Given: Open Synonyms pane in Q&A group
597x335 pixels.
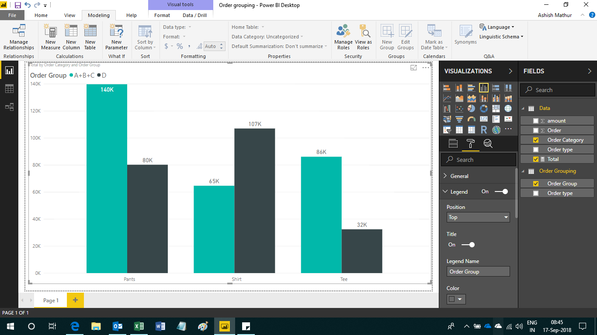Looking at the screenshot, I should click(465, 35).
